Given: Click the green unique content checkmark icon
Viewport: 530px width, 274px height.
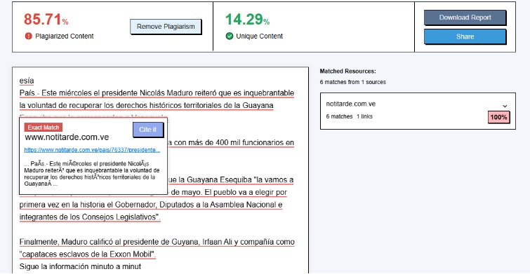Looking at the screenshot, I should click(230, 36).
